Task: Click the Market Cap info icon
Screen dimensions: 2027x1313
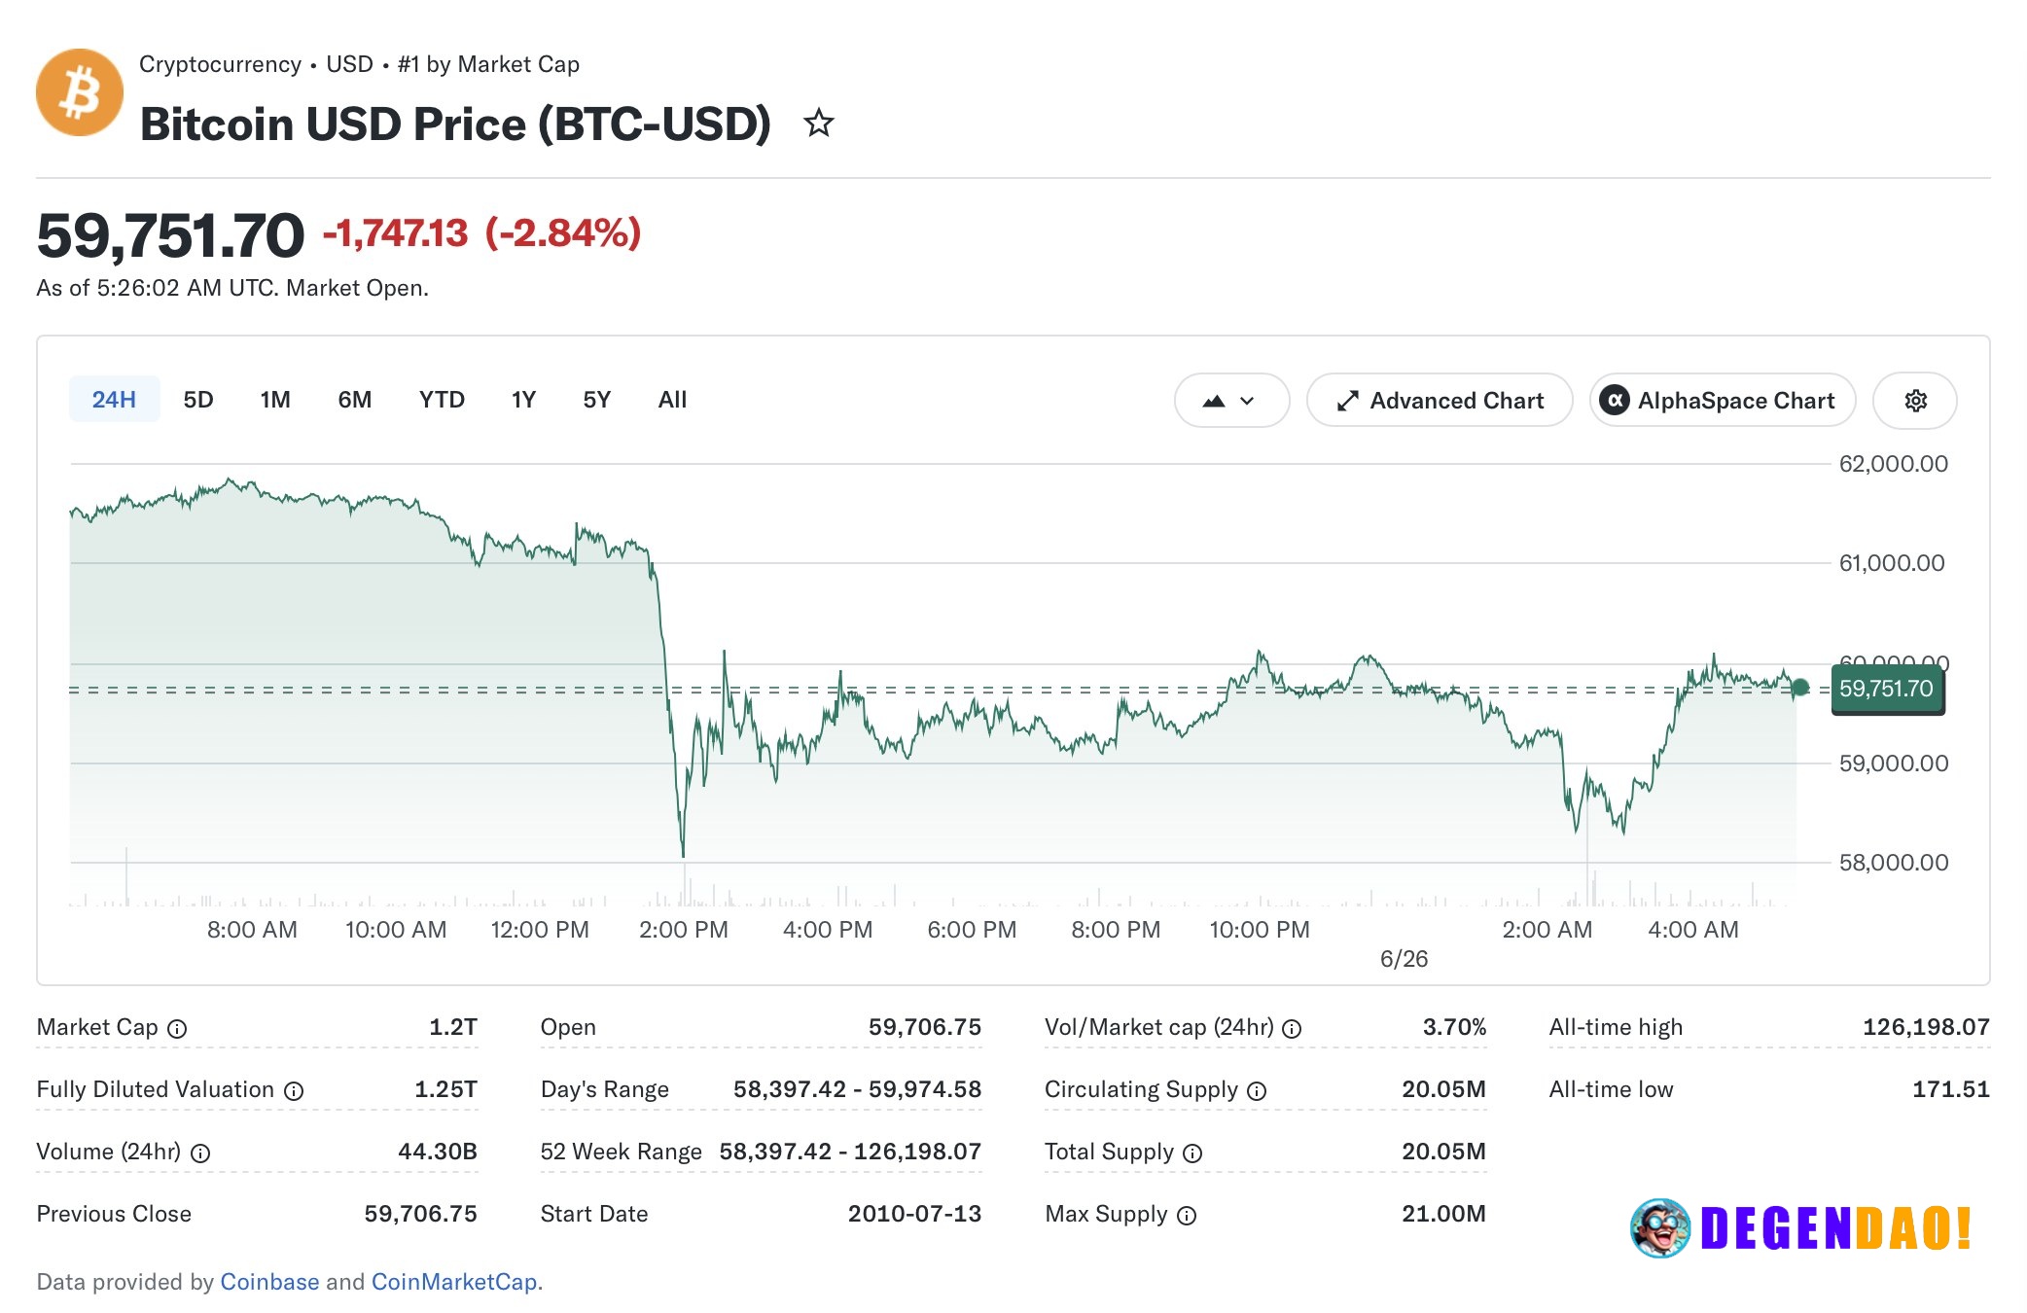Action: coord(177,1029)
